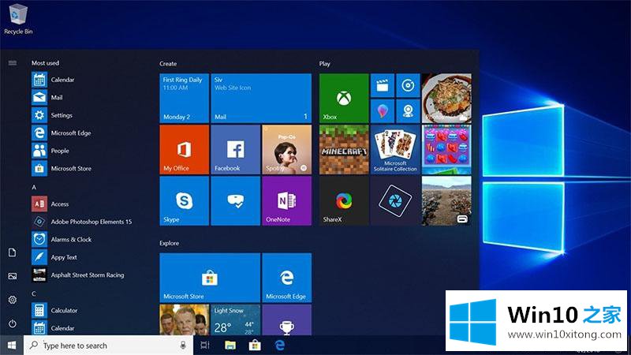
Task: Open the Recycle Bin desktop icon
Action: tap(18, 19)
